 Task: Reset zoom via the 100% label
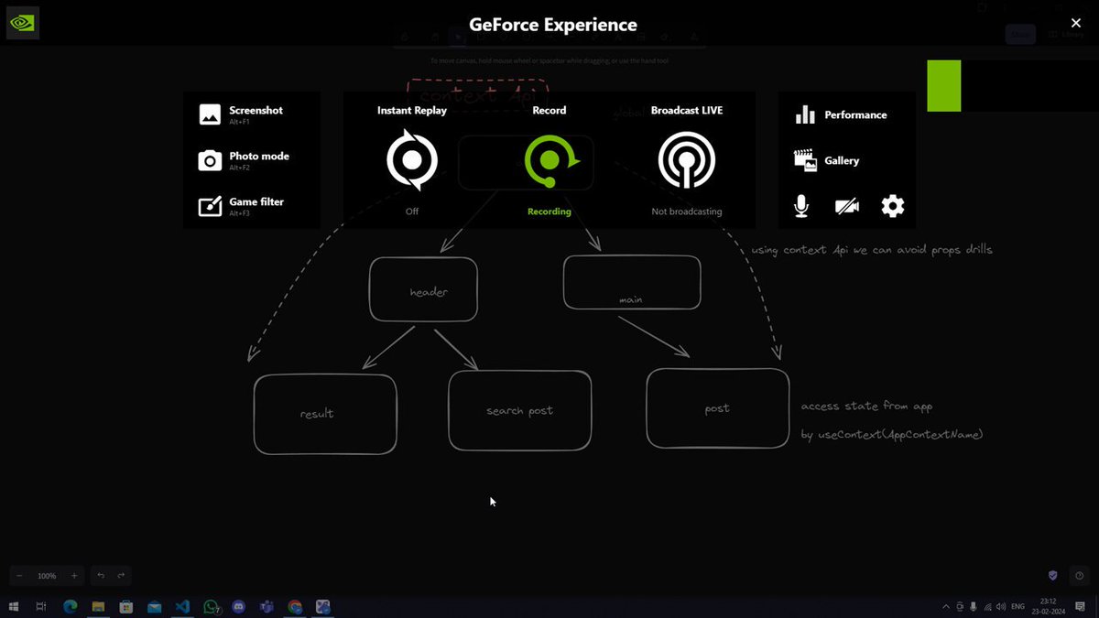coord(47,576)
